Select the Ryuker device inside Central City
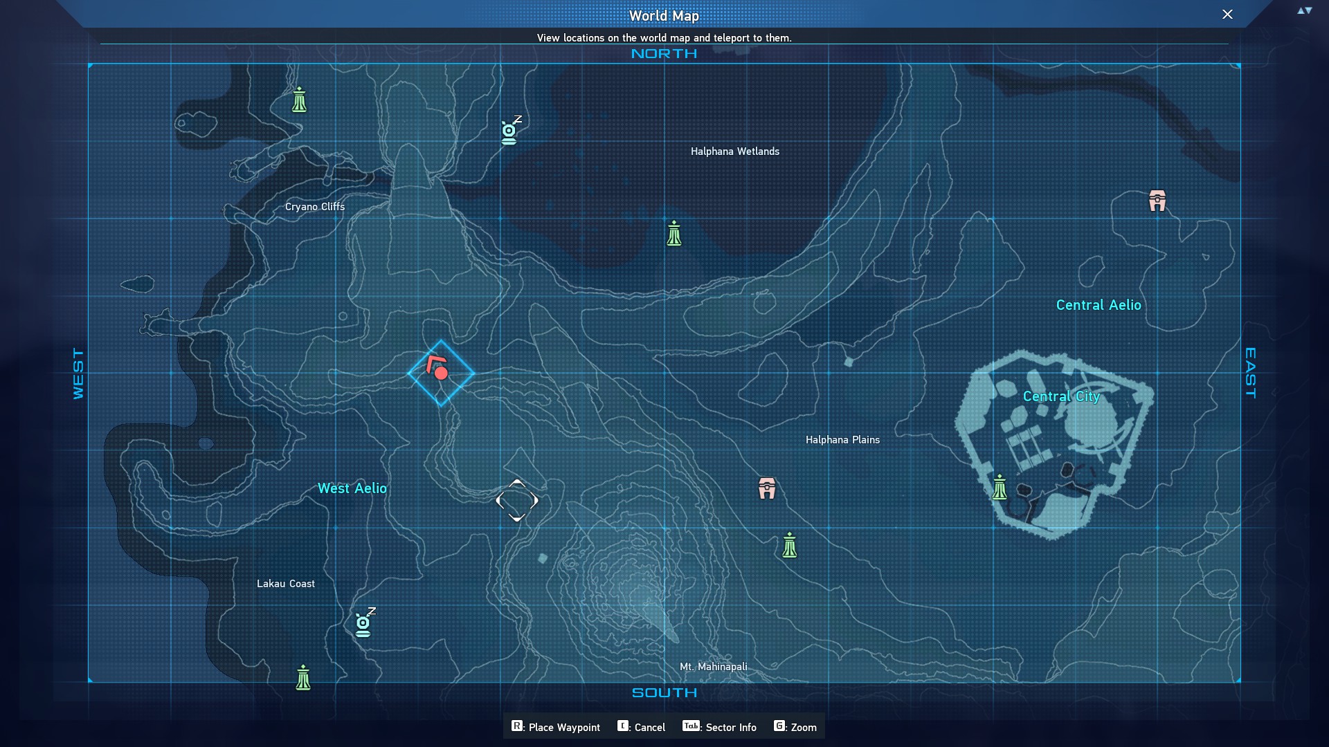Viewport: 1329px width, 747px height. 1000,487
